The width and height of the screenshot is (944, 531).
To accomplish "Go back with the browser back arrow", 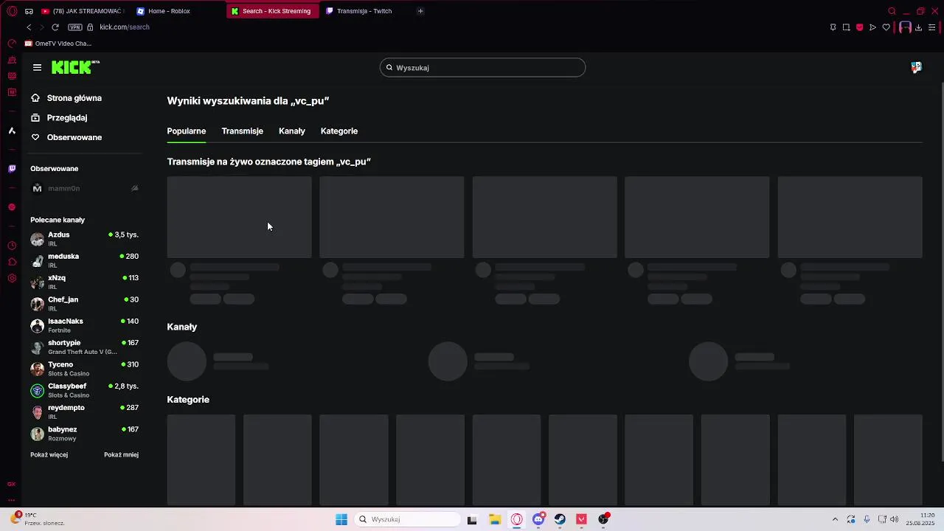I will tap(29, 27).
